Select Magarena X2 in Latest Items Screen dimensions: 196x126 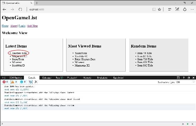point(19,56)
